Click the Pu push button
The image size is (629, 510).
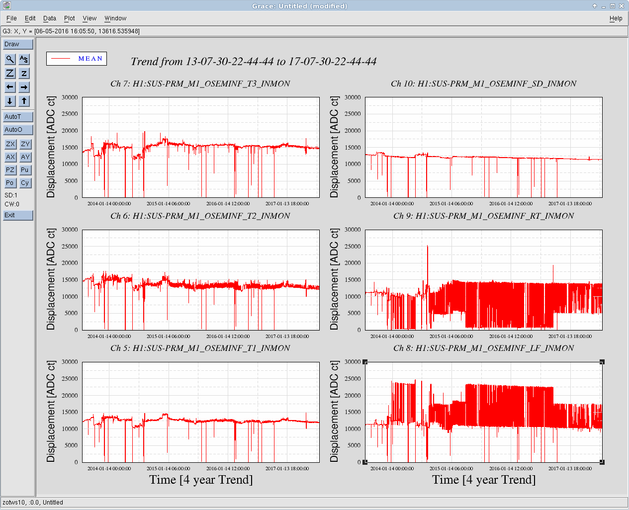pyautogui.click(x=25, y=170)
